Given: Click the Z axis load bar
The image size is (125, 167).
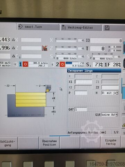Looking at the screenshot, I should [x=66, y=48].
